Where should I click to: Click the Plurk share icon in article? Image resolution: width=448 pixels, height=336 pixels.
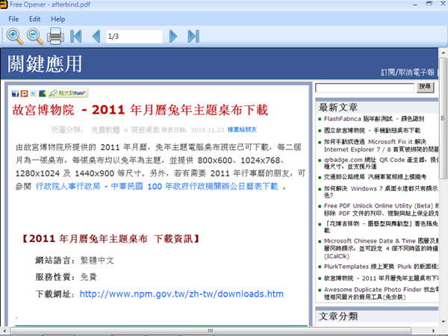25,93
